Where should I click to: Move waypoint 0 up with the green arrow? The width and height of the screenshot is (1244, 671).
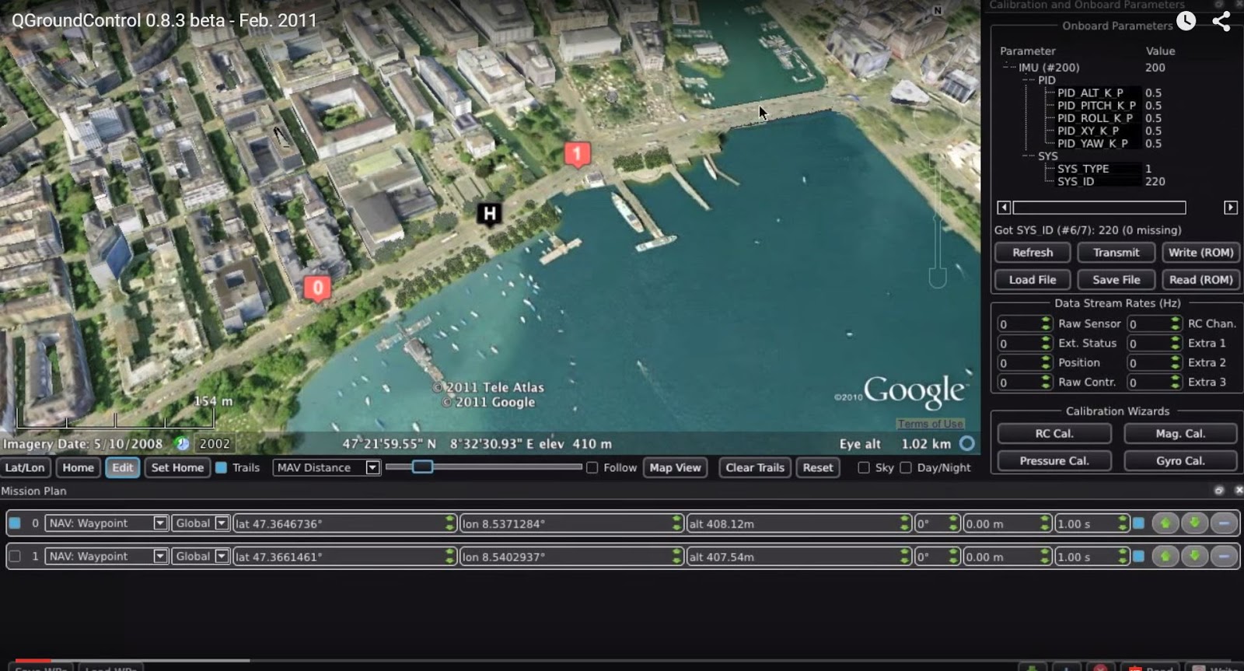coord(1165,523)
